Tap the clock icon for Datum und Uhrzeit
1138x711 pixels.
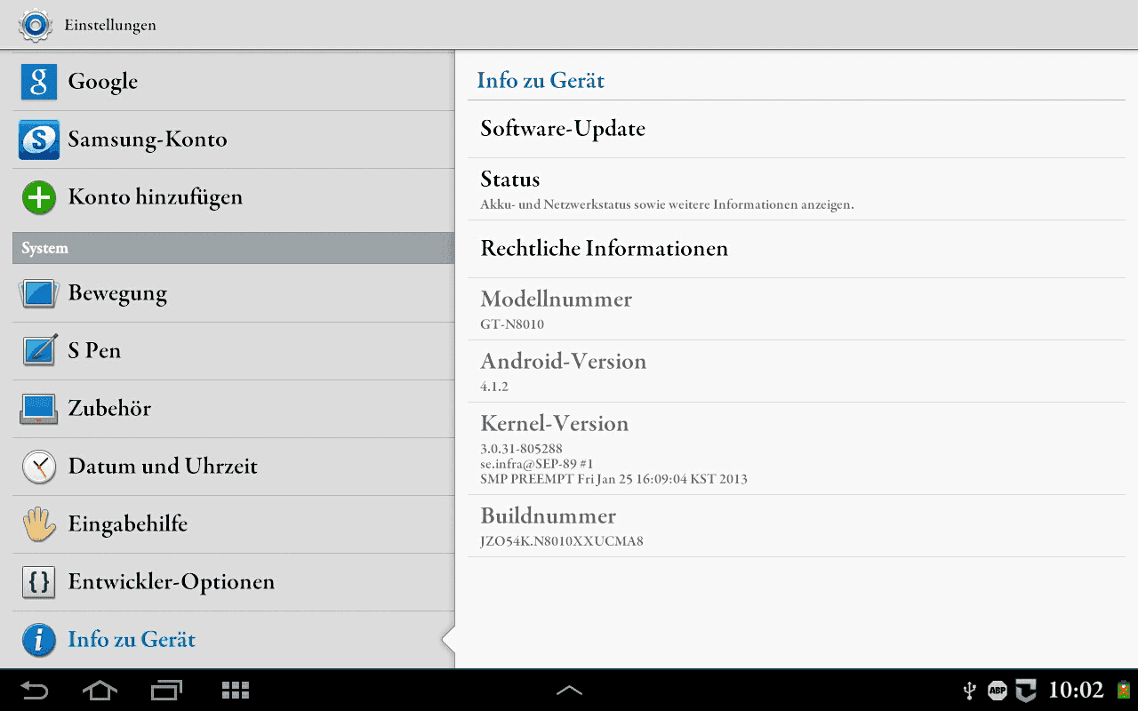tap(38, 467)
